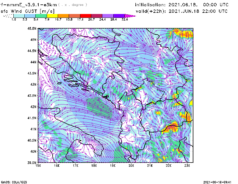Screen dimensions: 238x184
Task: Click the latitude label "44N"
Action: [33, 62]
